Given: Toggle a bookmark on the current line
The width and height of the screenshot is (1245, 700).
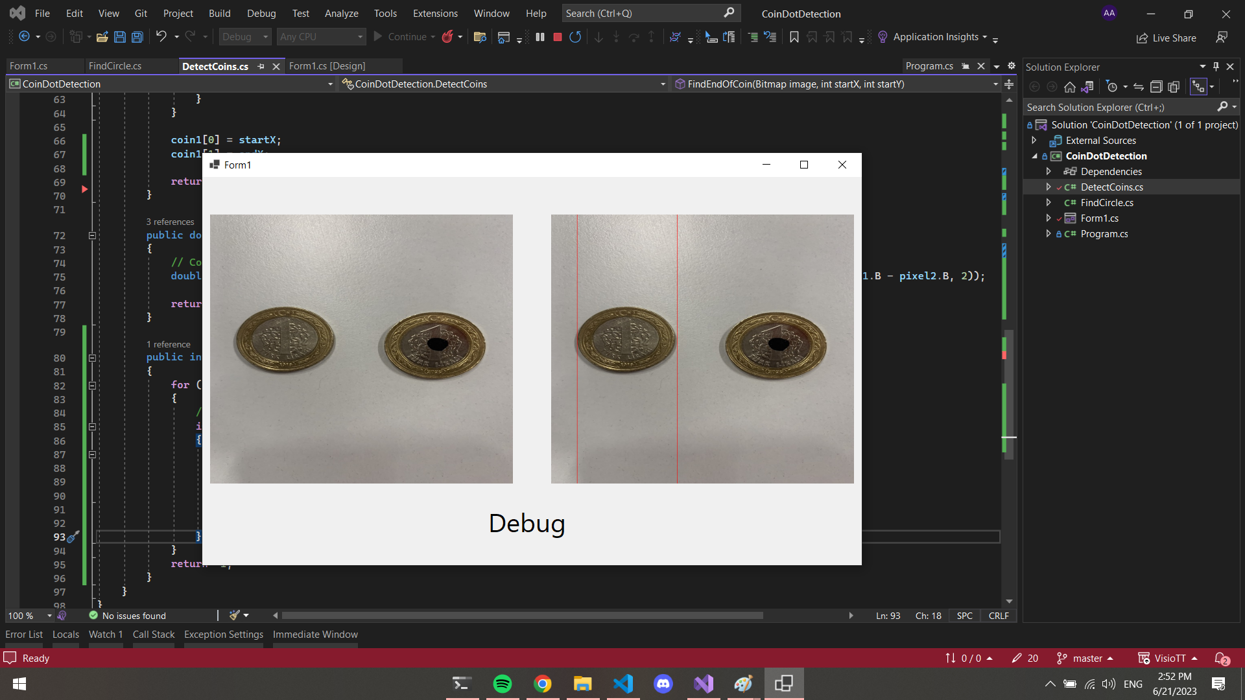Looking at the screenshot, I should 794,37.
